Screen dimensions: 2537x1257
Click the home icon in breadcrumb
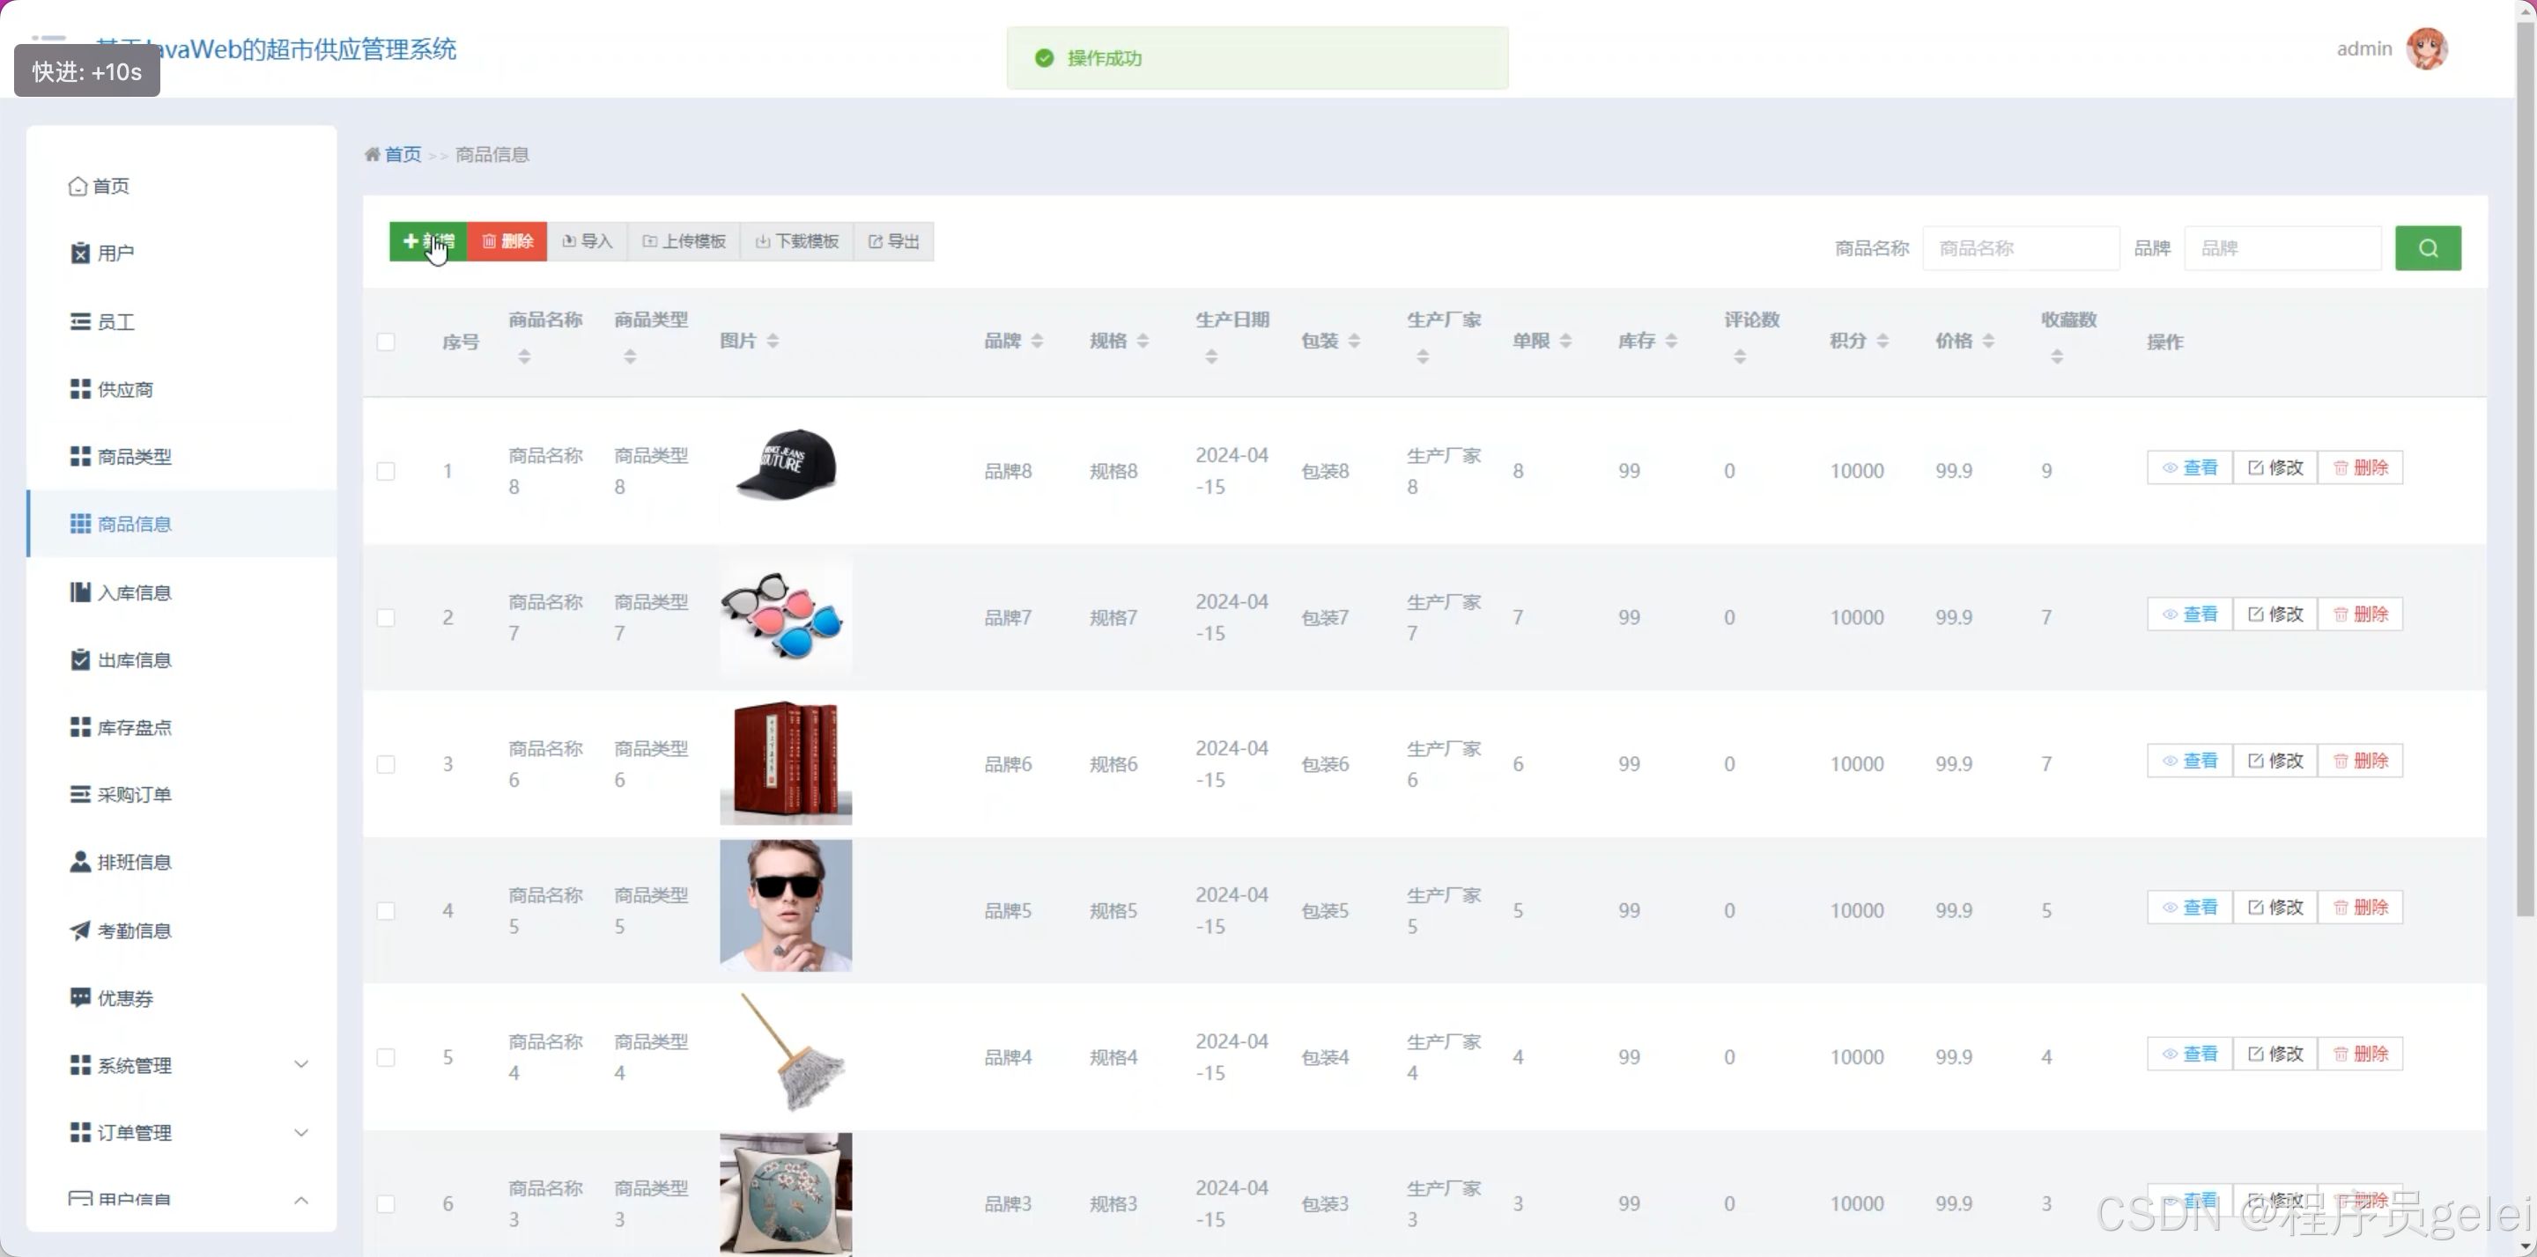coord(373,155)
